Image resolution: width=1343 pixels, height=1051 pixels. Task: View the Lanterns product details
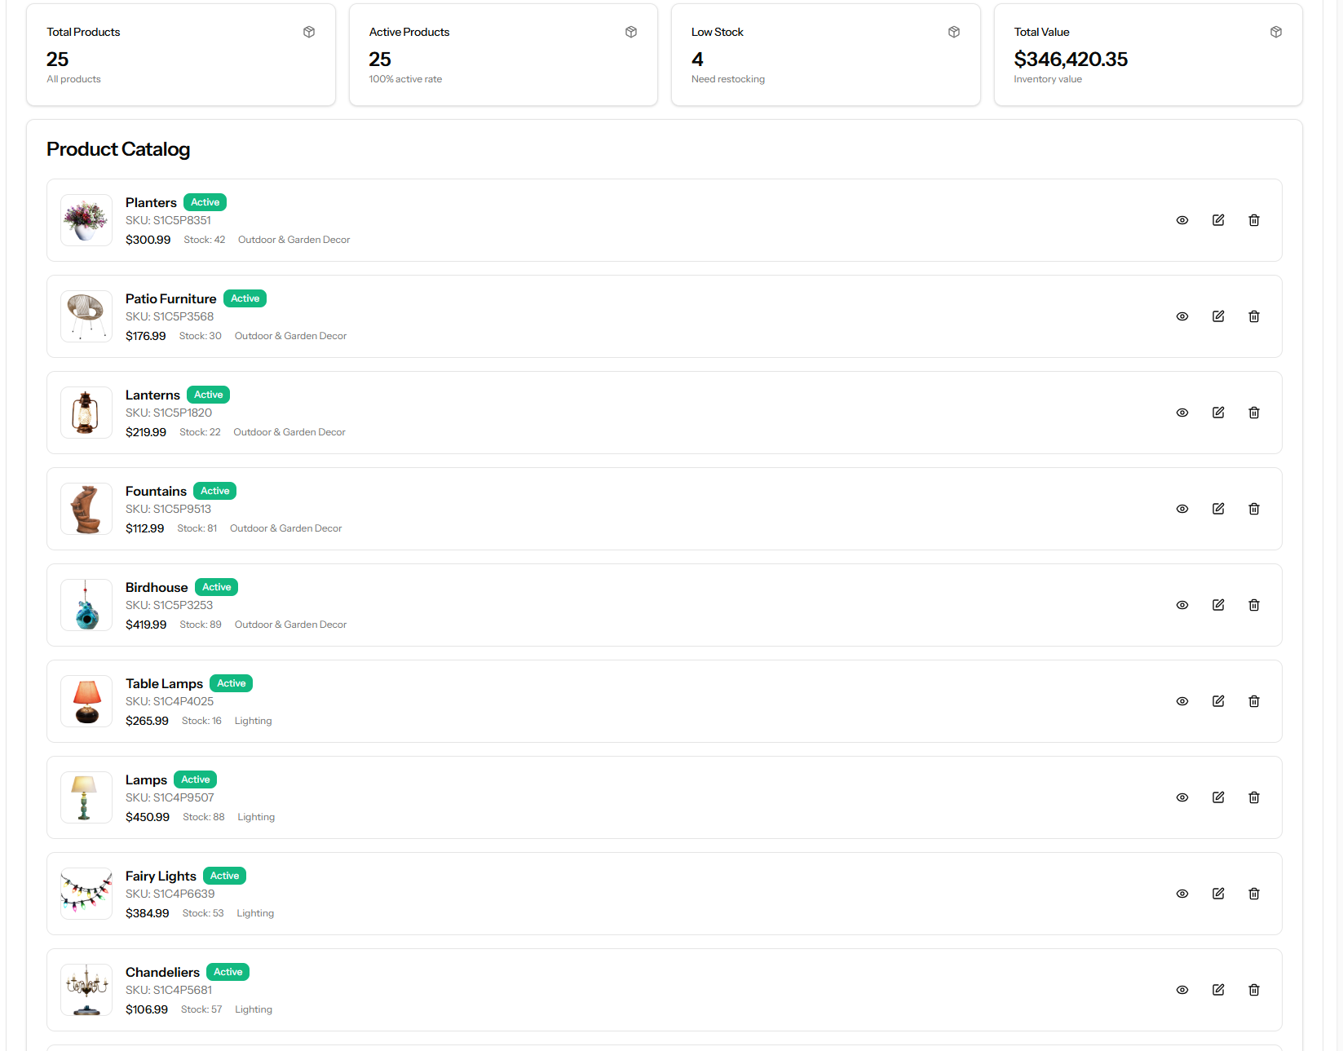[x=1182, y=413]
